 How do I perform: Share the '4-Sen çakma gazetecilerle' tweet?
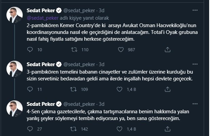point(167,129)
